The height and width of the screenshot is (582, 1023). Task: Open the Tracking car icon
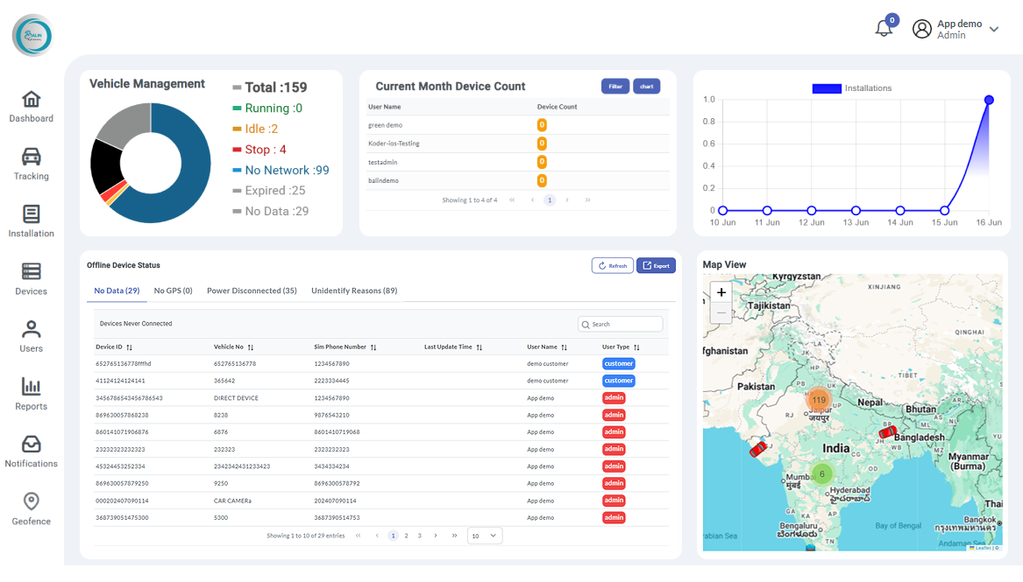(x=31, y=157)
